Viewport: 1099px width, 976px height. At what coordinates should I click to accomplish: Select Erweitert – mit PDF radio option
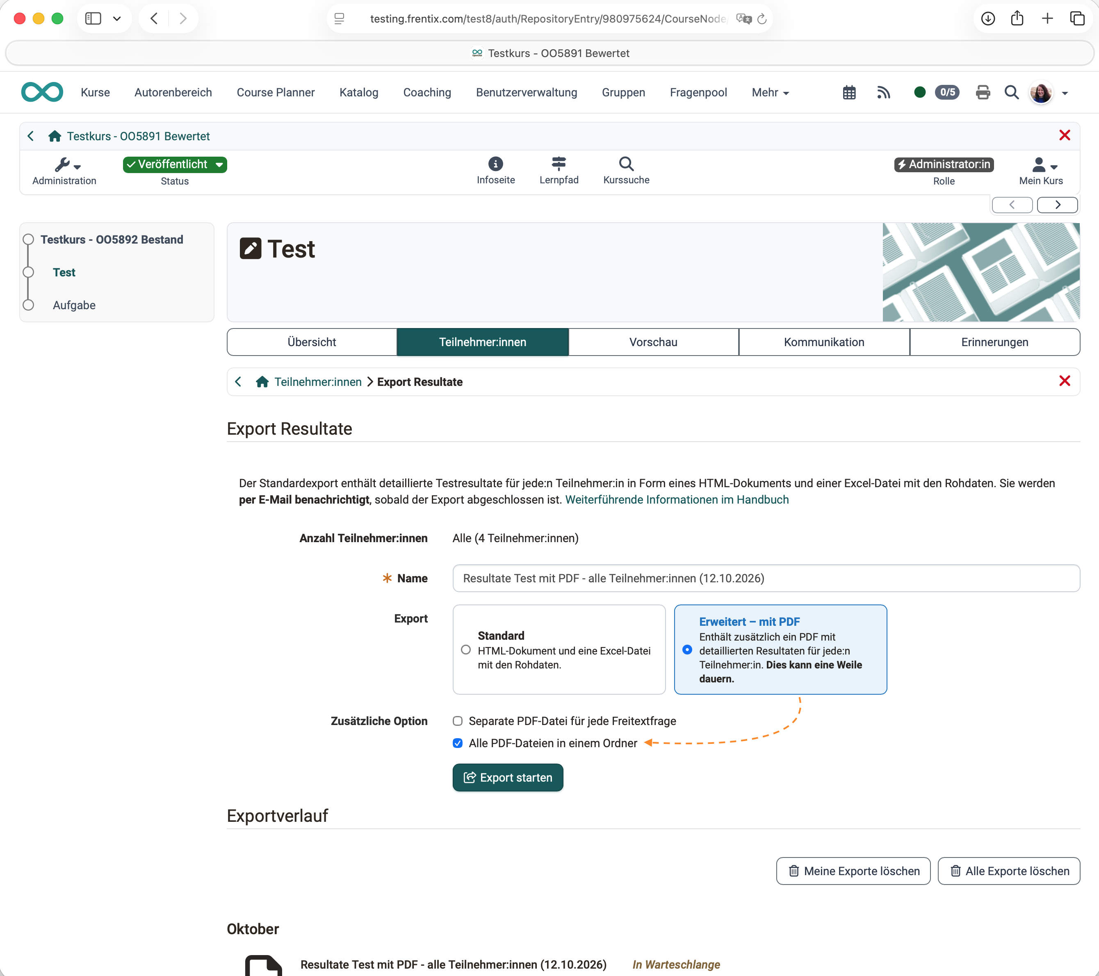pos(686,650)
